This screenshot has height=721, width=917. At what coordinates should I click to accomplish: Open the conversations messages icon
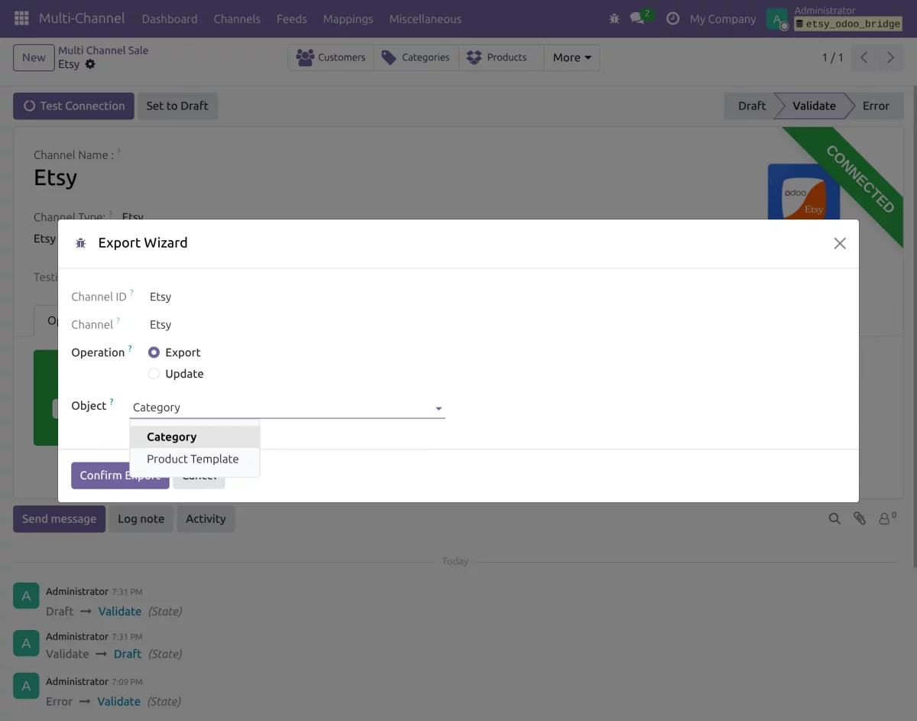coord(637,18)
